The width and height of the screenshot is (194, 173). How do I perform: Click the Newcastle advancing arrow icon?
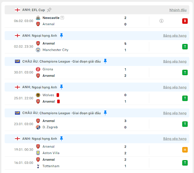click(x=62, y=18)
